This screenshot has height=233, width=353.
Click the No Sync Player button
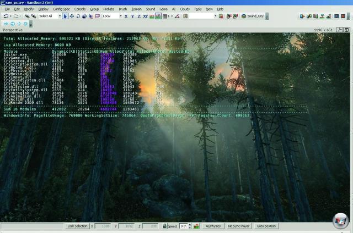(x=238, y=226)
